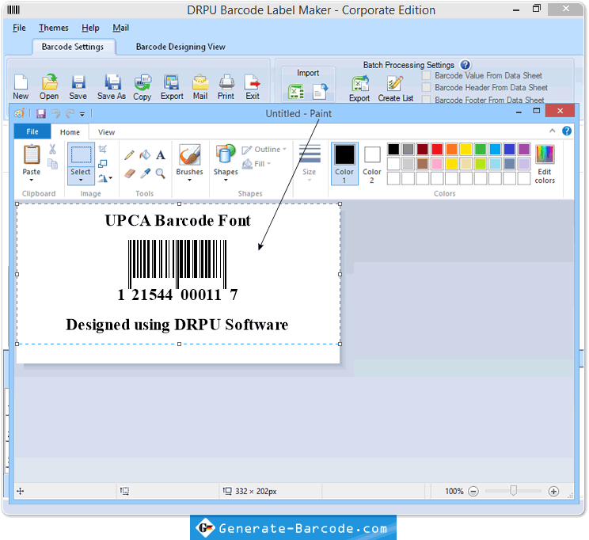
Task: Click the Color 1 button
Action: point(344,163)
